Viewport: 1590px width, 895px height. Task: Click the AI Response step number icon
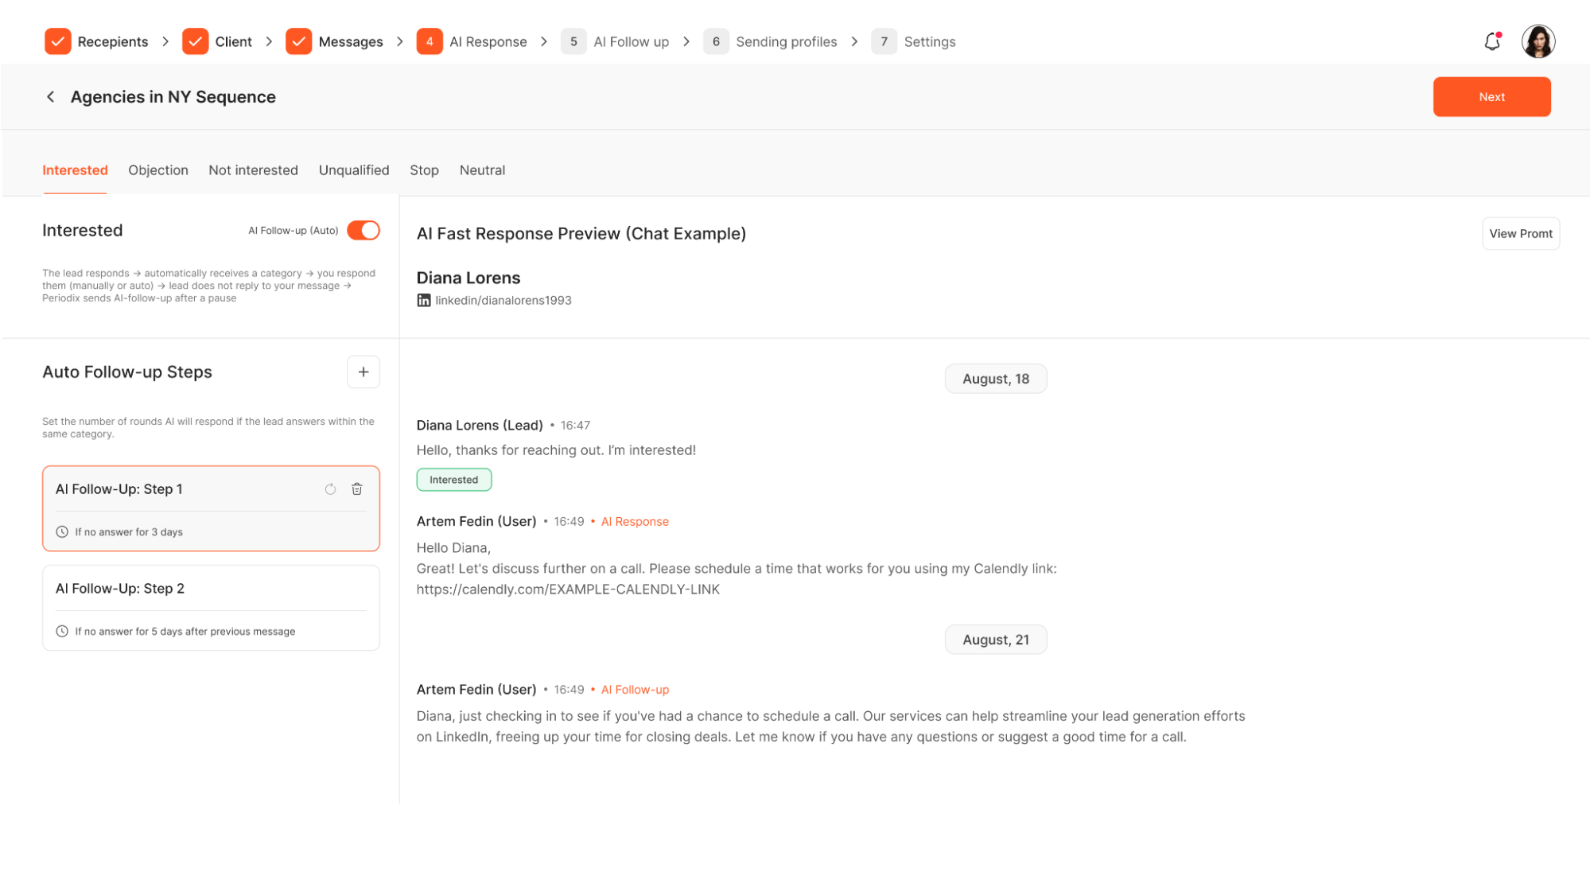[x=430, y=41]
